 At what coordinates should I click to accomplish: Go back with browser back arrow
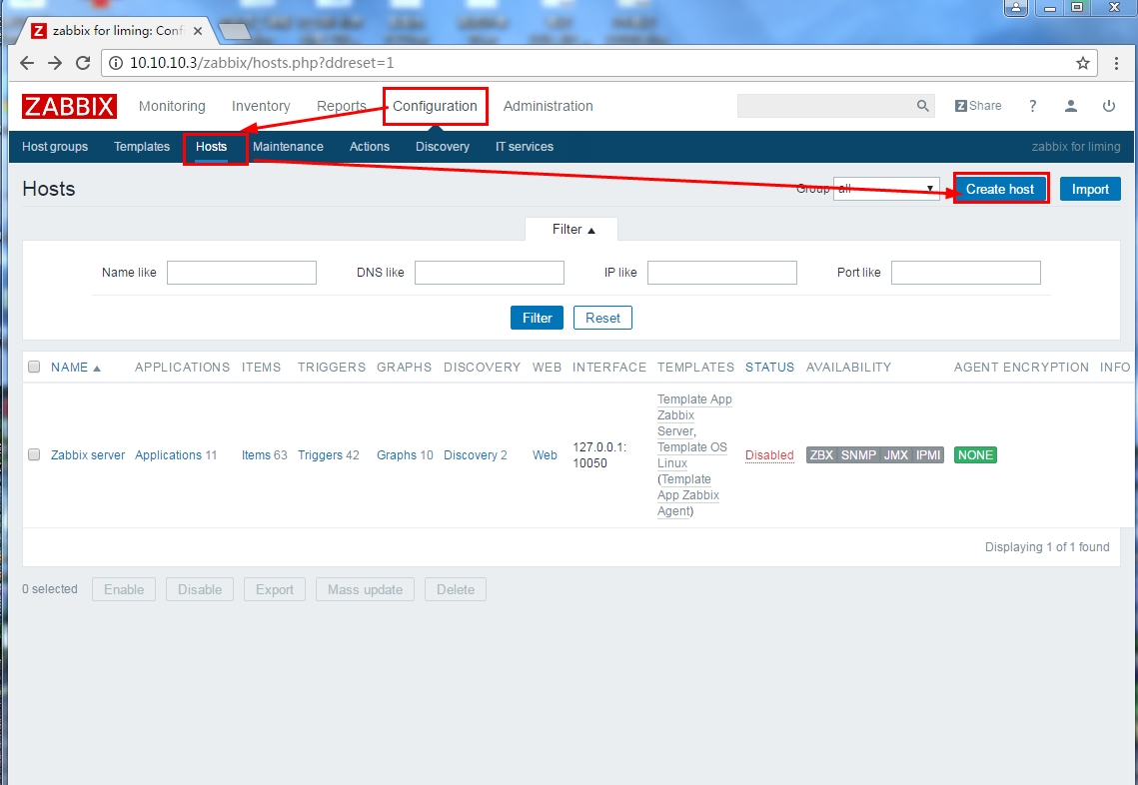click(x=27, y=63)
